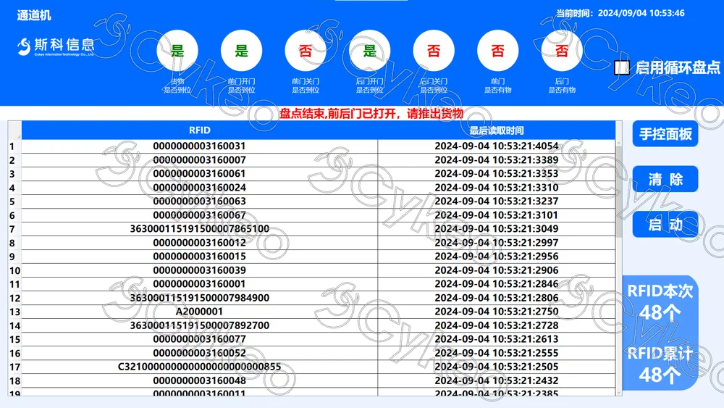The width and height of the screenshot is (724, 408).
Task: Select row 7 with RFID 363000115191500007865100
Action: click(x=199, y=229)
